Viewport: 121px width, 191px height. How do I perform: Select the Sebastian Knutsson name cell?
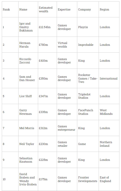coord(28,160)
